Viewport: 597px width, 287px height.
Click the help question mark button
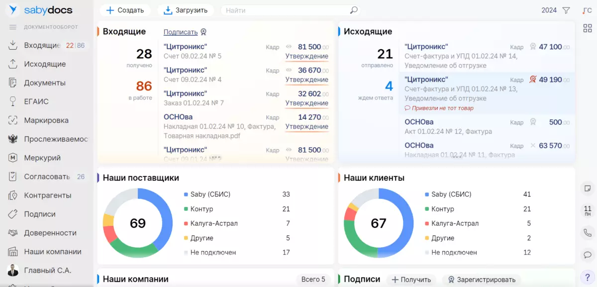click(588, 277)
